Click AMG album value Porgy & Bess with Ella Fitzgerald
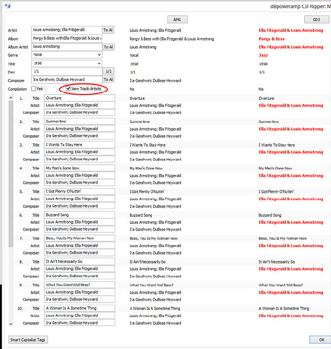Image resolution: width=331 pixels, height=349 pixels. point(172,39)
